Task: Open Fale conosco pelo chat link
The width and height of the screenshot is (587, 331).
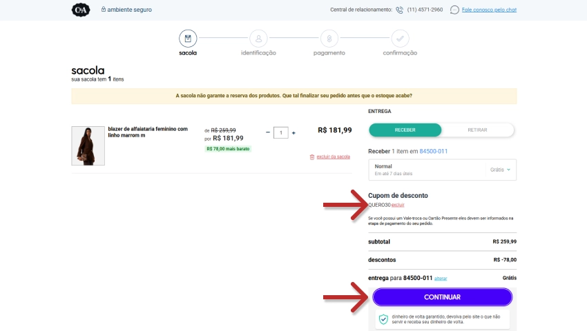Action: click(x=489, y=10)
